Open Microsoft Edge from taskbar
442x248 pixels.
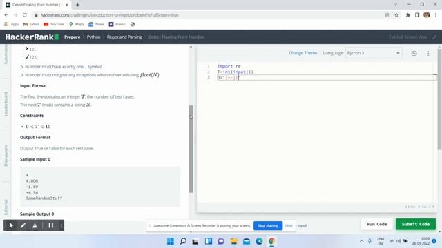coord(259,241)
